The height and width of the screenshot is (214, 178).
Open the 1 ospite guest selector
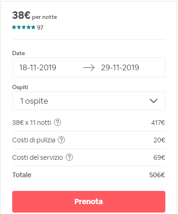89,101
